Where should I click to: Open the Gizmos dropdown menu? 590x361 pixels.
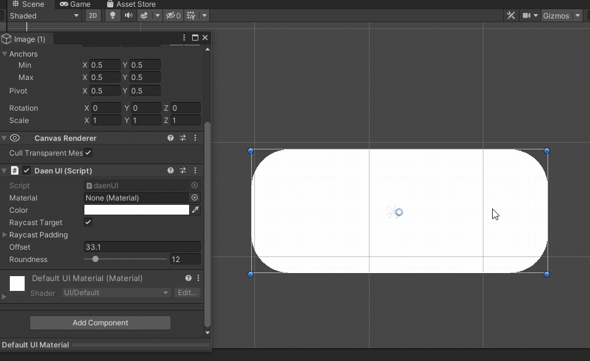[577, 16]
